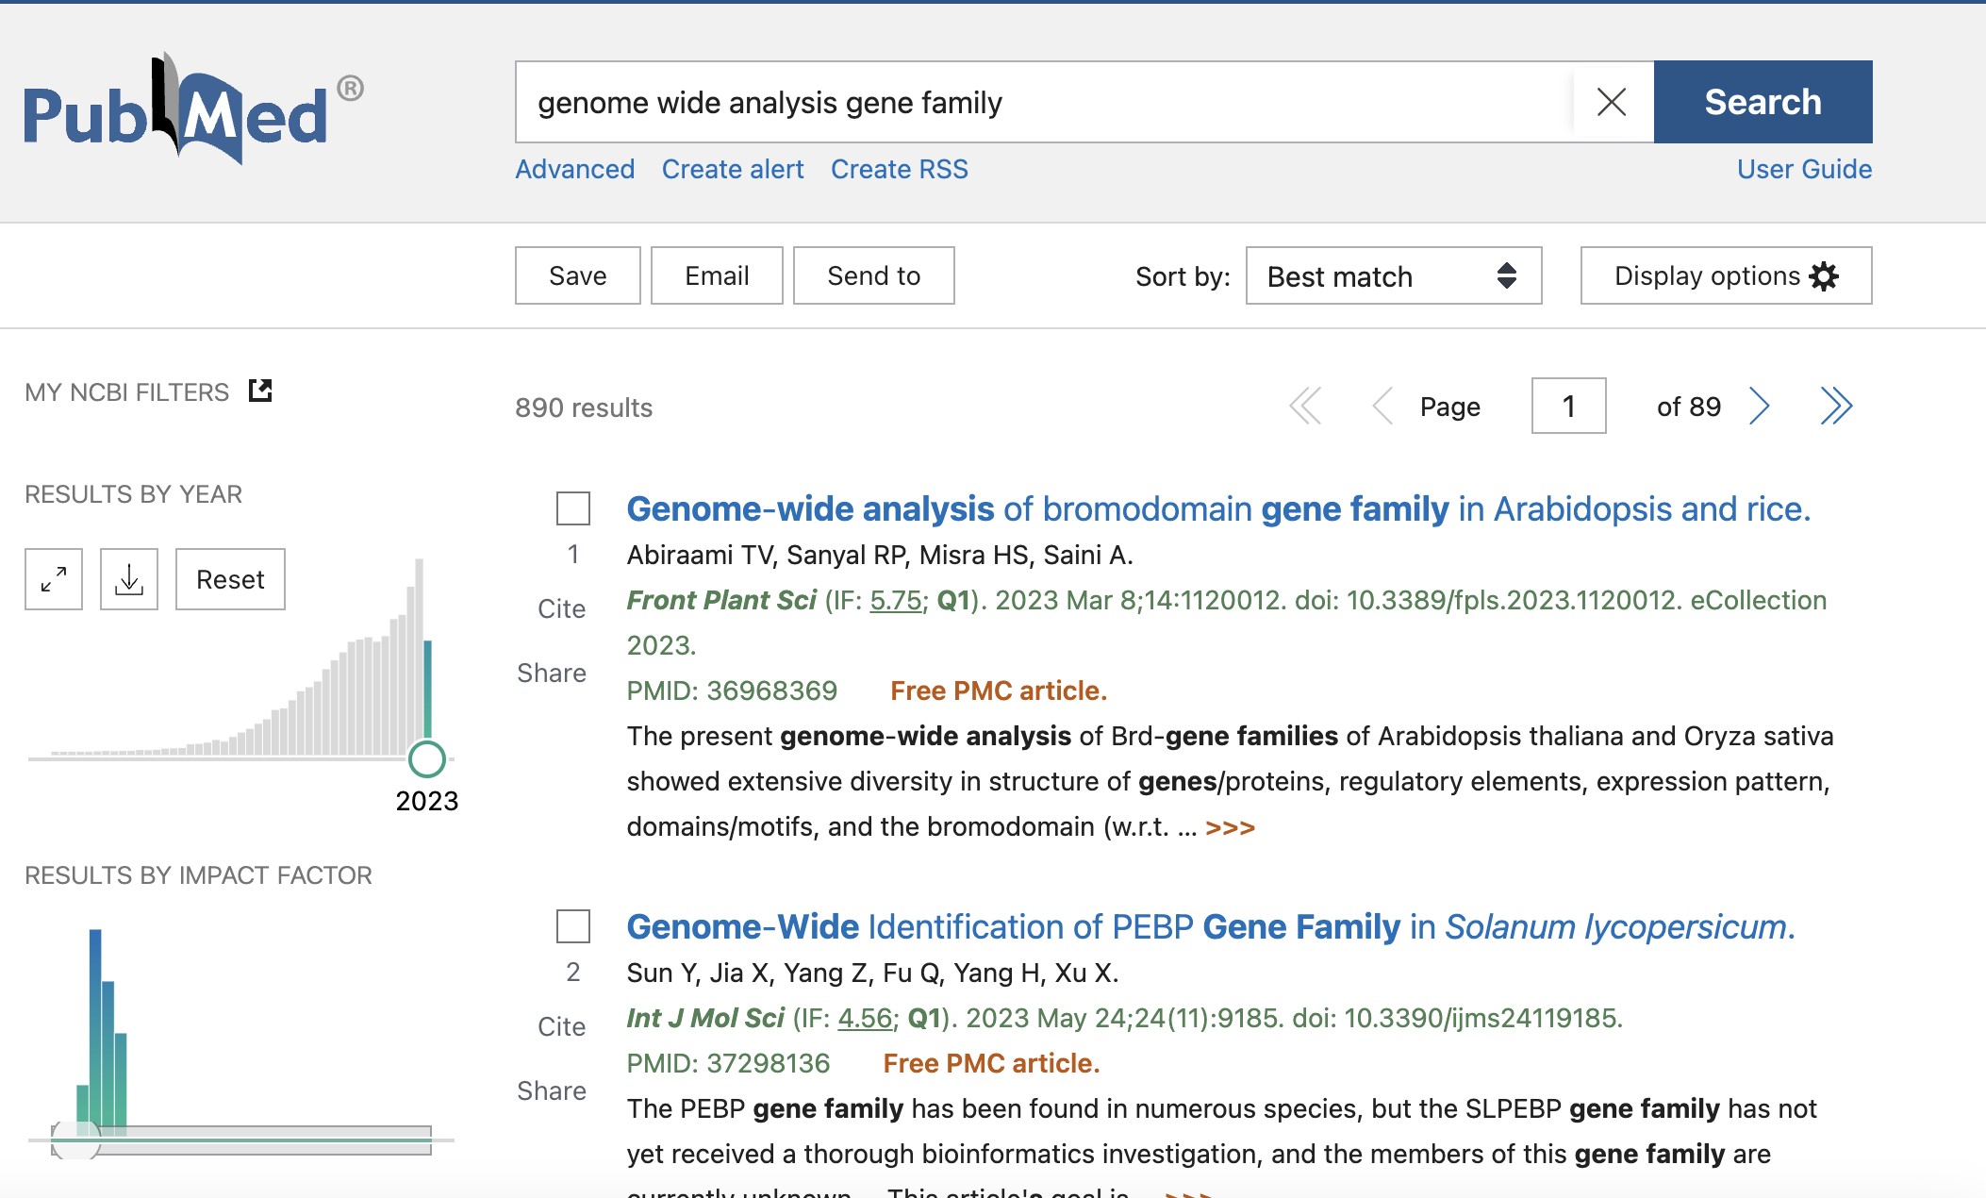Click the highlighted 2023 bar in year chart

click(x=428, y=691)
